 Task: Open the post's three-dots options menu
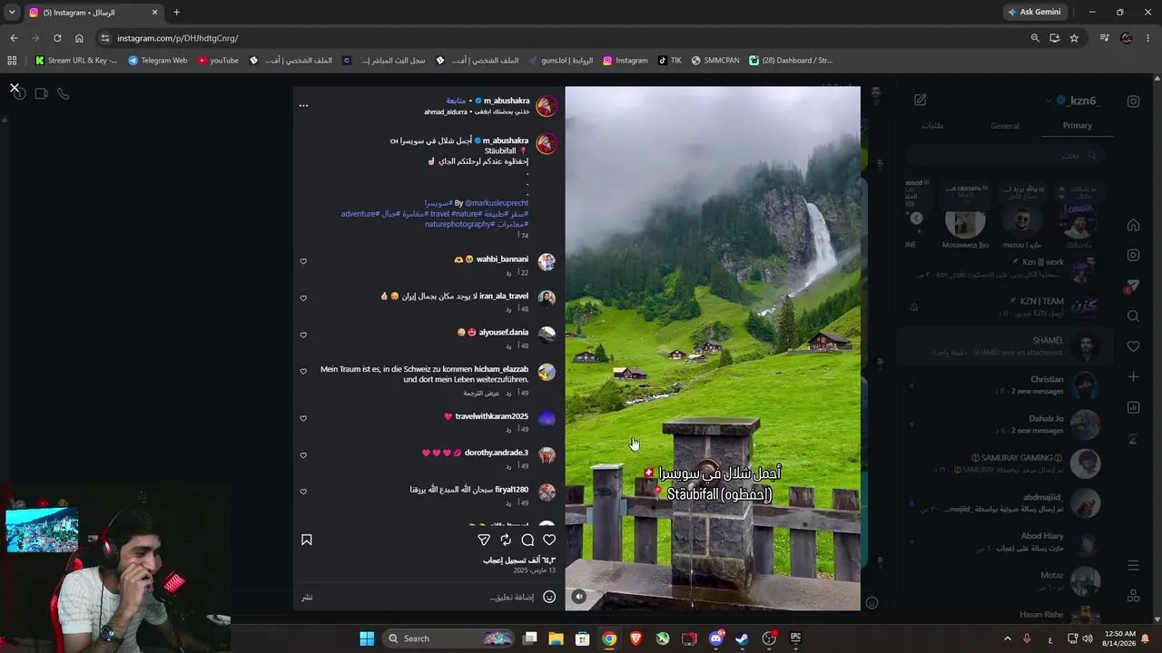coord(303,105)
